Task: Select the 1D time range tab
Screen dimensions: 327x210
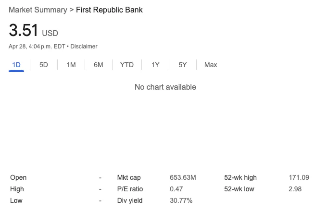Action: pos(16,65)
